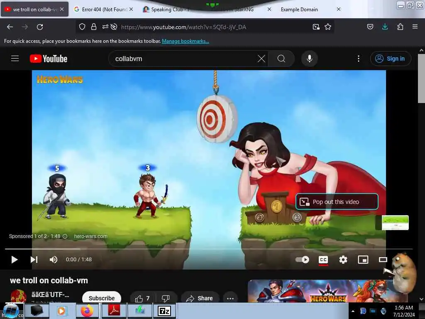Go back with the browser back arrow
425x319 pixels.
click(x=10, y=27)
